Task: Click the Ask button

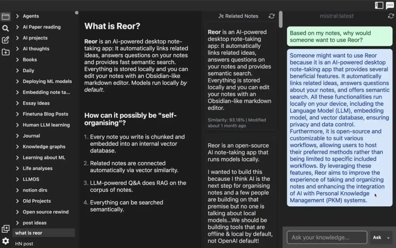Action: click(377, 237)
